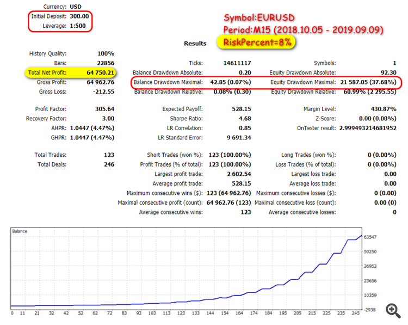The width and height of the screenshot is (408, 325).
Task: Click the Loss Trades value 0 (0.00%)
Action: 382,164
